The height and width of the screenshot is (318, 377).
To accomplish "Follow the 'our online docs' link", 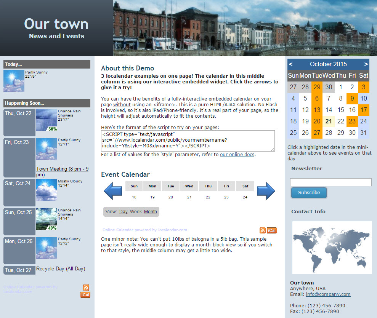I will [237, 155].
